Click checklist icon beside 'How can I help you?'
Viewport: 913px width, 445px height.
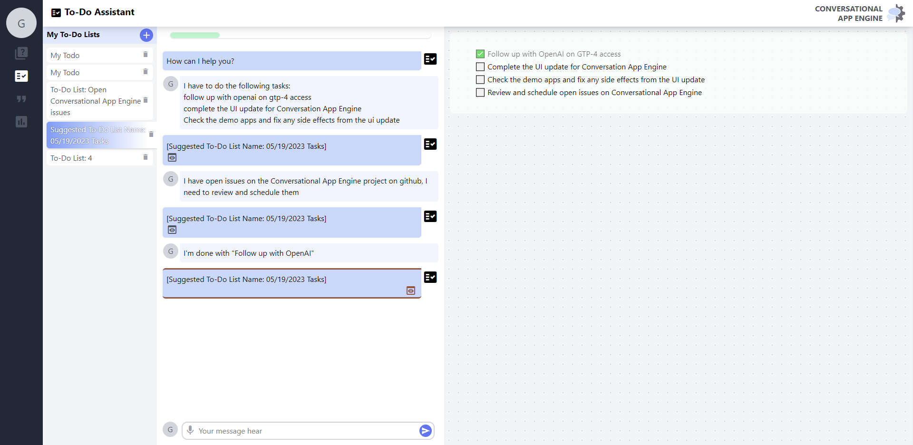coord(430,59)
